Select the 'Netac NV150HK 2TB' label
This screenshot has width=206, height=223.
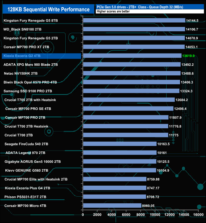(x=21, y=73)
